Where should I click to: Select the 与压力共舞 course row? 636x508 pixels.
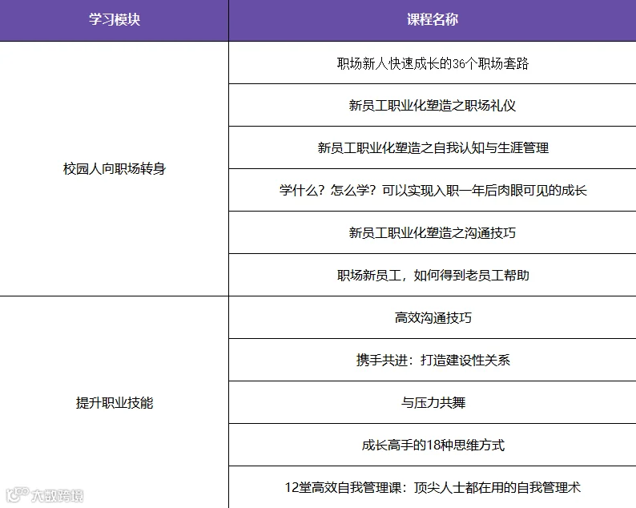click(x=433, y=402)
